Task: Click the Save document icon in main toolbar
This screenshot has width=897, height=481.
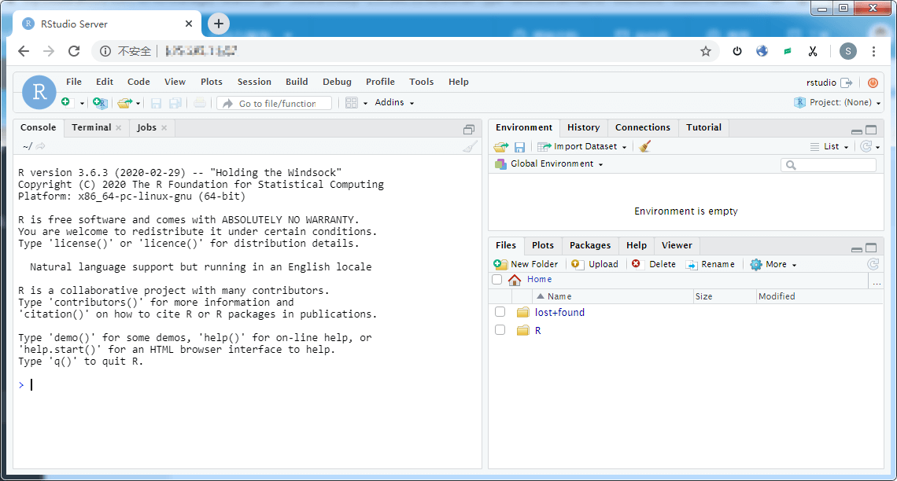Action: [156, 103]
